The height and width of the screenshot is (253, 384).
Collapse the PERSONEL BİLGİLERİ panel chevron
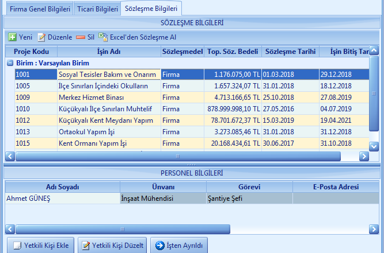[x=375, y=173]
